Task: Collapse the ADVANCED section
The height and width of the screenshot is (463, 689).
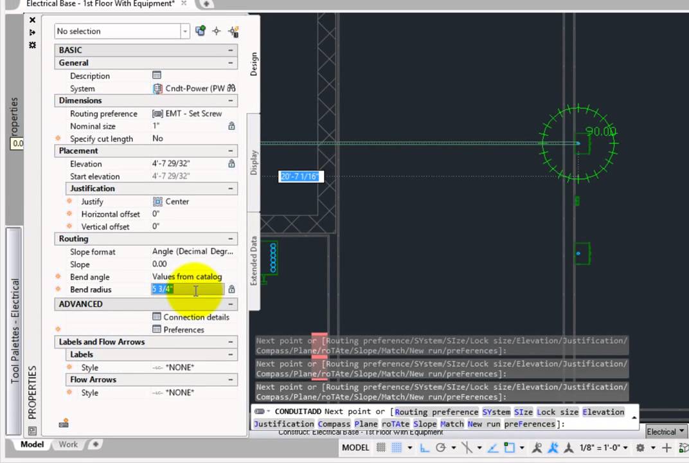Action: [x=230, y=304]
